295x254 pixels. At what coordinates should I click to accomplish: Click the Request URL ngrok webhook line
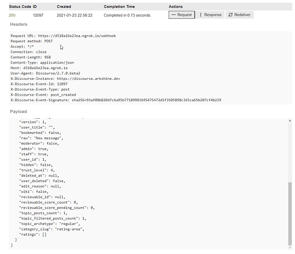[x=63, y=36]
